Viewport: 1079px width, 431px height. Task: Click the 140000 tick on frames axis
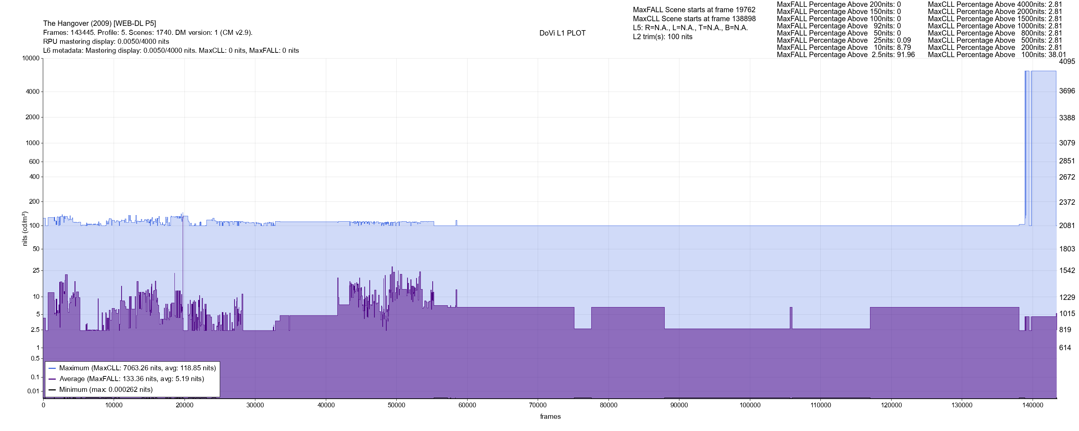click(x=1033, y=405)
